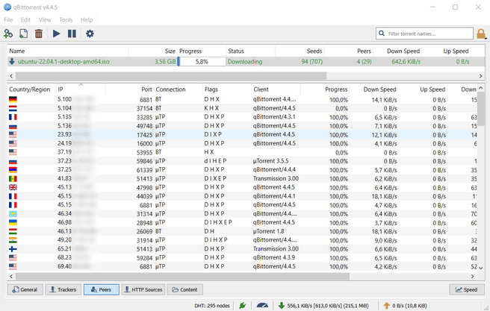Open the View menu
This screenshot has width=490, height=311.
[x=45, y=19]
